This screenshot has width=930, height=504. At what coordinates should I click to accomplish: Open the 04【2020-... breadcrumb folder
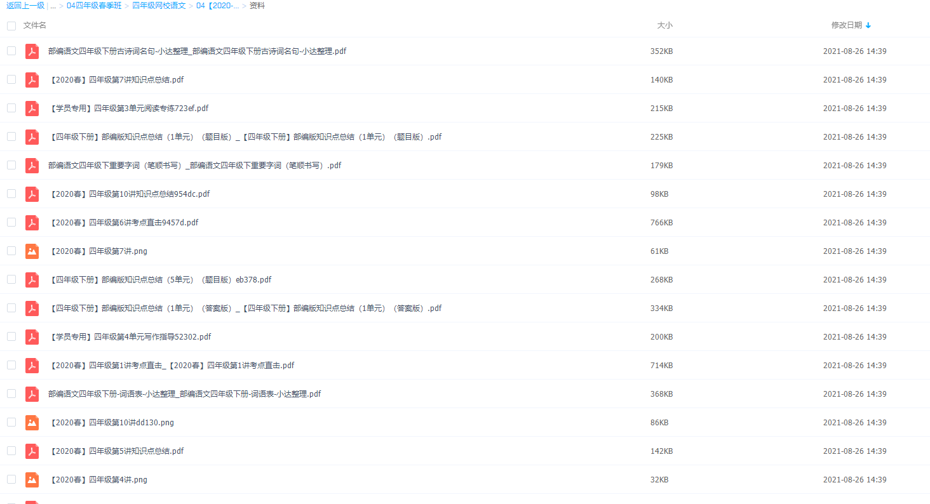tap(217, 6)
